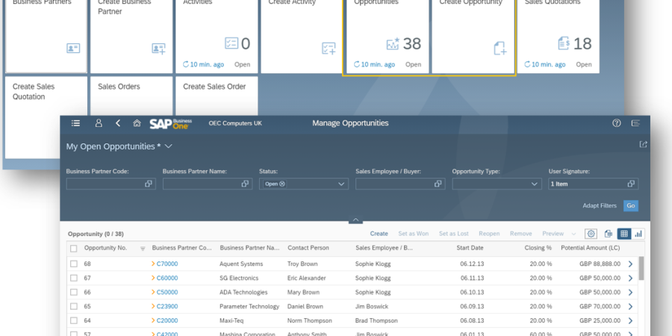Click the Potential Amount (LC) column header
The width and height of the screenshot is (672, 336).
(x=590, y=248)
